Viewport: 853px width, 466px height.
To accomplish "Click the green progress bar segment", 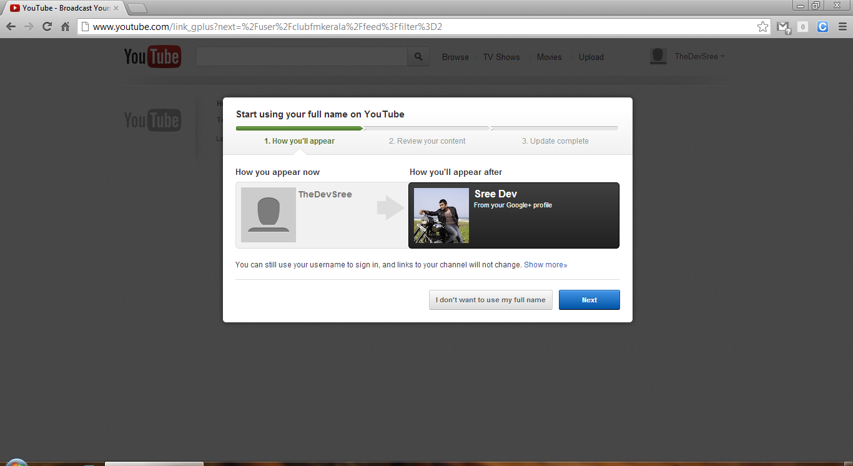I will click(x=299, y=128).
